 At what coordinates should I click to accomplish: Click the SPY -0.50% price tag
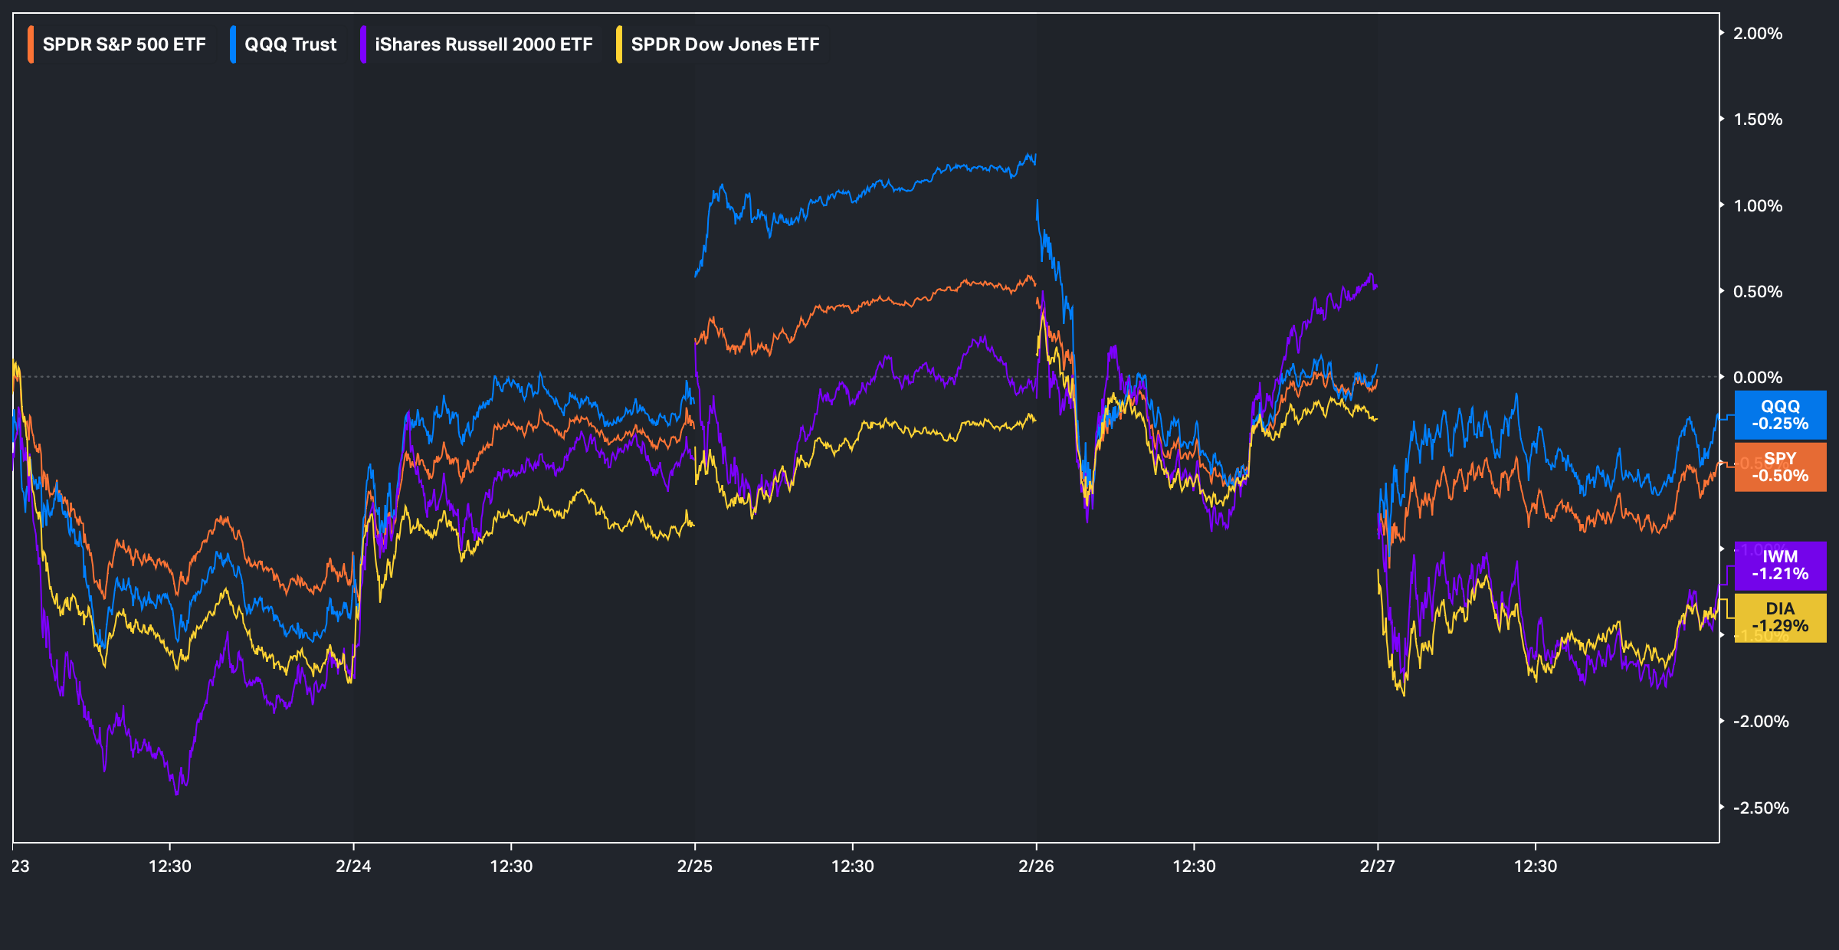(1780, 467)
